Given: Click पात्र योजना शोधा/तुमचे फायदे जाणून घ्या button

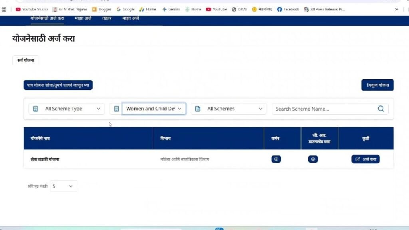Looking at the screenshot, I should 58,85.
